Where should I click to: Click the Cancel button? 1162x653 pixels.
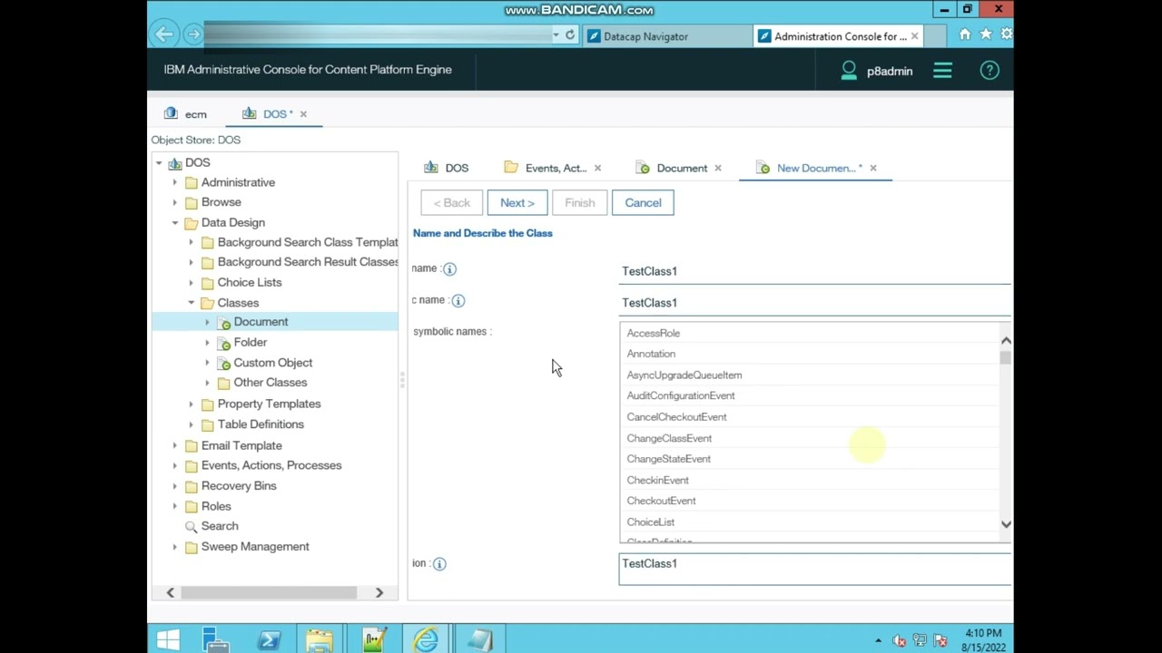pos(643,202)
